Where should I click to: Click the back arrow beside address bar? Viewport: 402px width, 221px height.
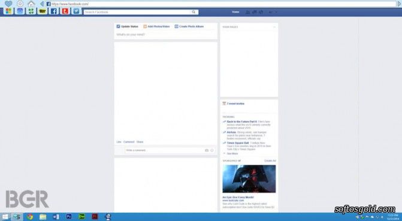click(42, 4)
